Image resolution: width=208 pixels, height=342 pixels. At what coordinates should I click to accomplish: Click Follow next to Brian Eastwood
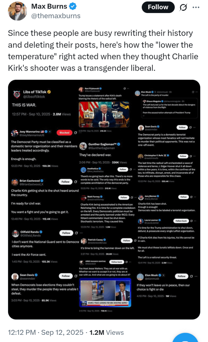click(66, 182)
